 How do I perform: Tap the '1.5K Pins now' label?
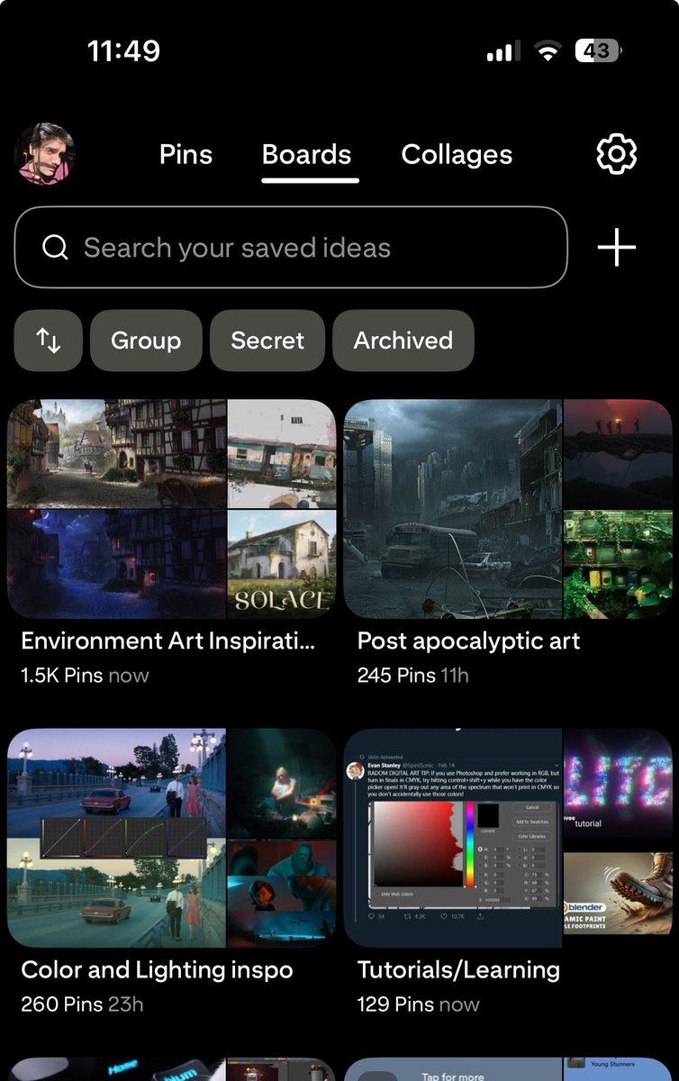[x=85, y=675]
